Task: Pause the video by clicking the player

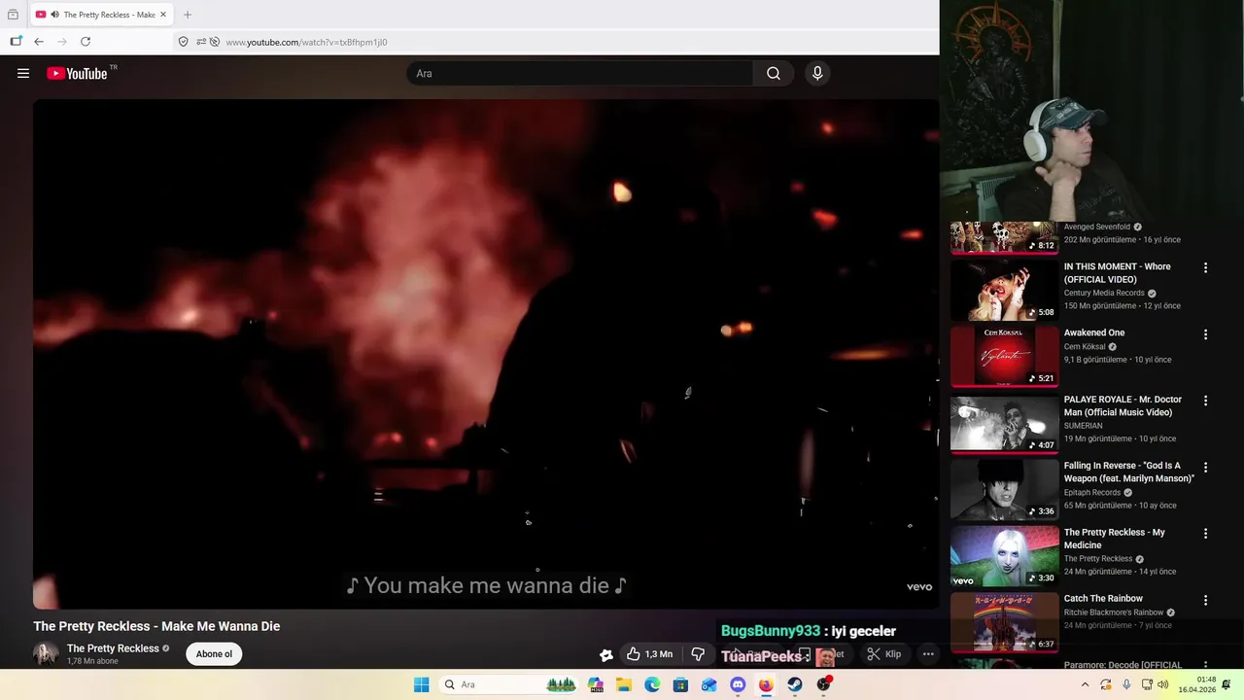Action: [x=486, y=354]
